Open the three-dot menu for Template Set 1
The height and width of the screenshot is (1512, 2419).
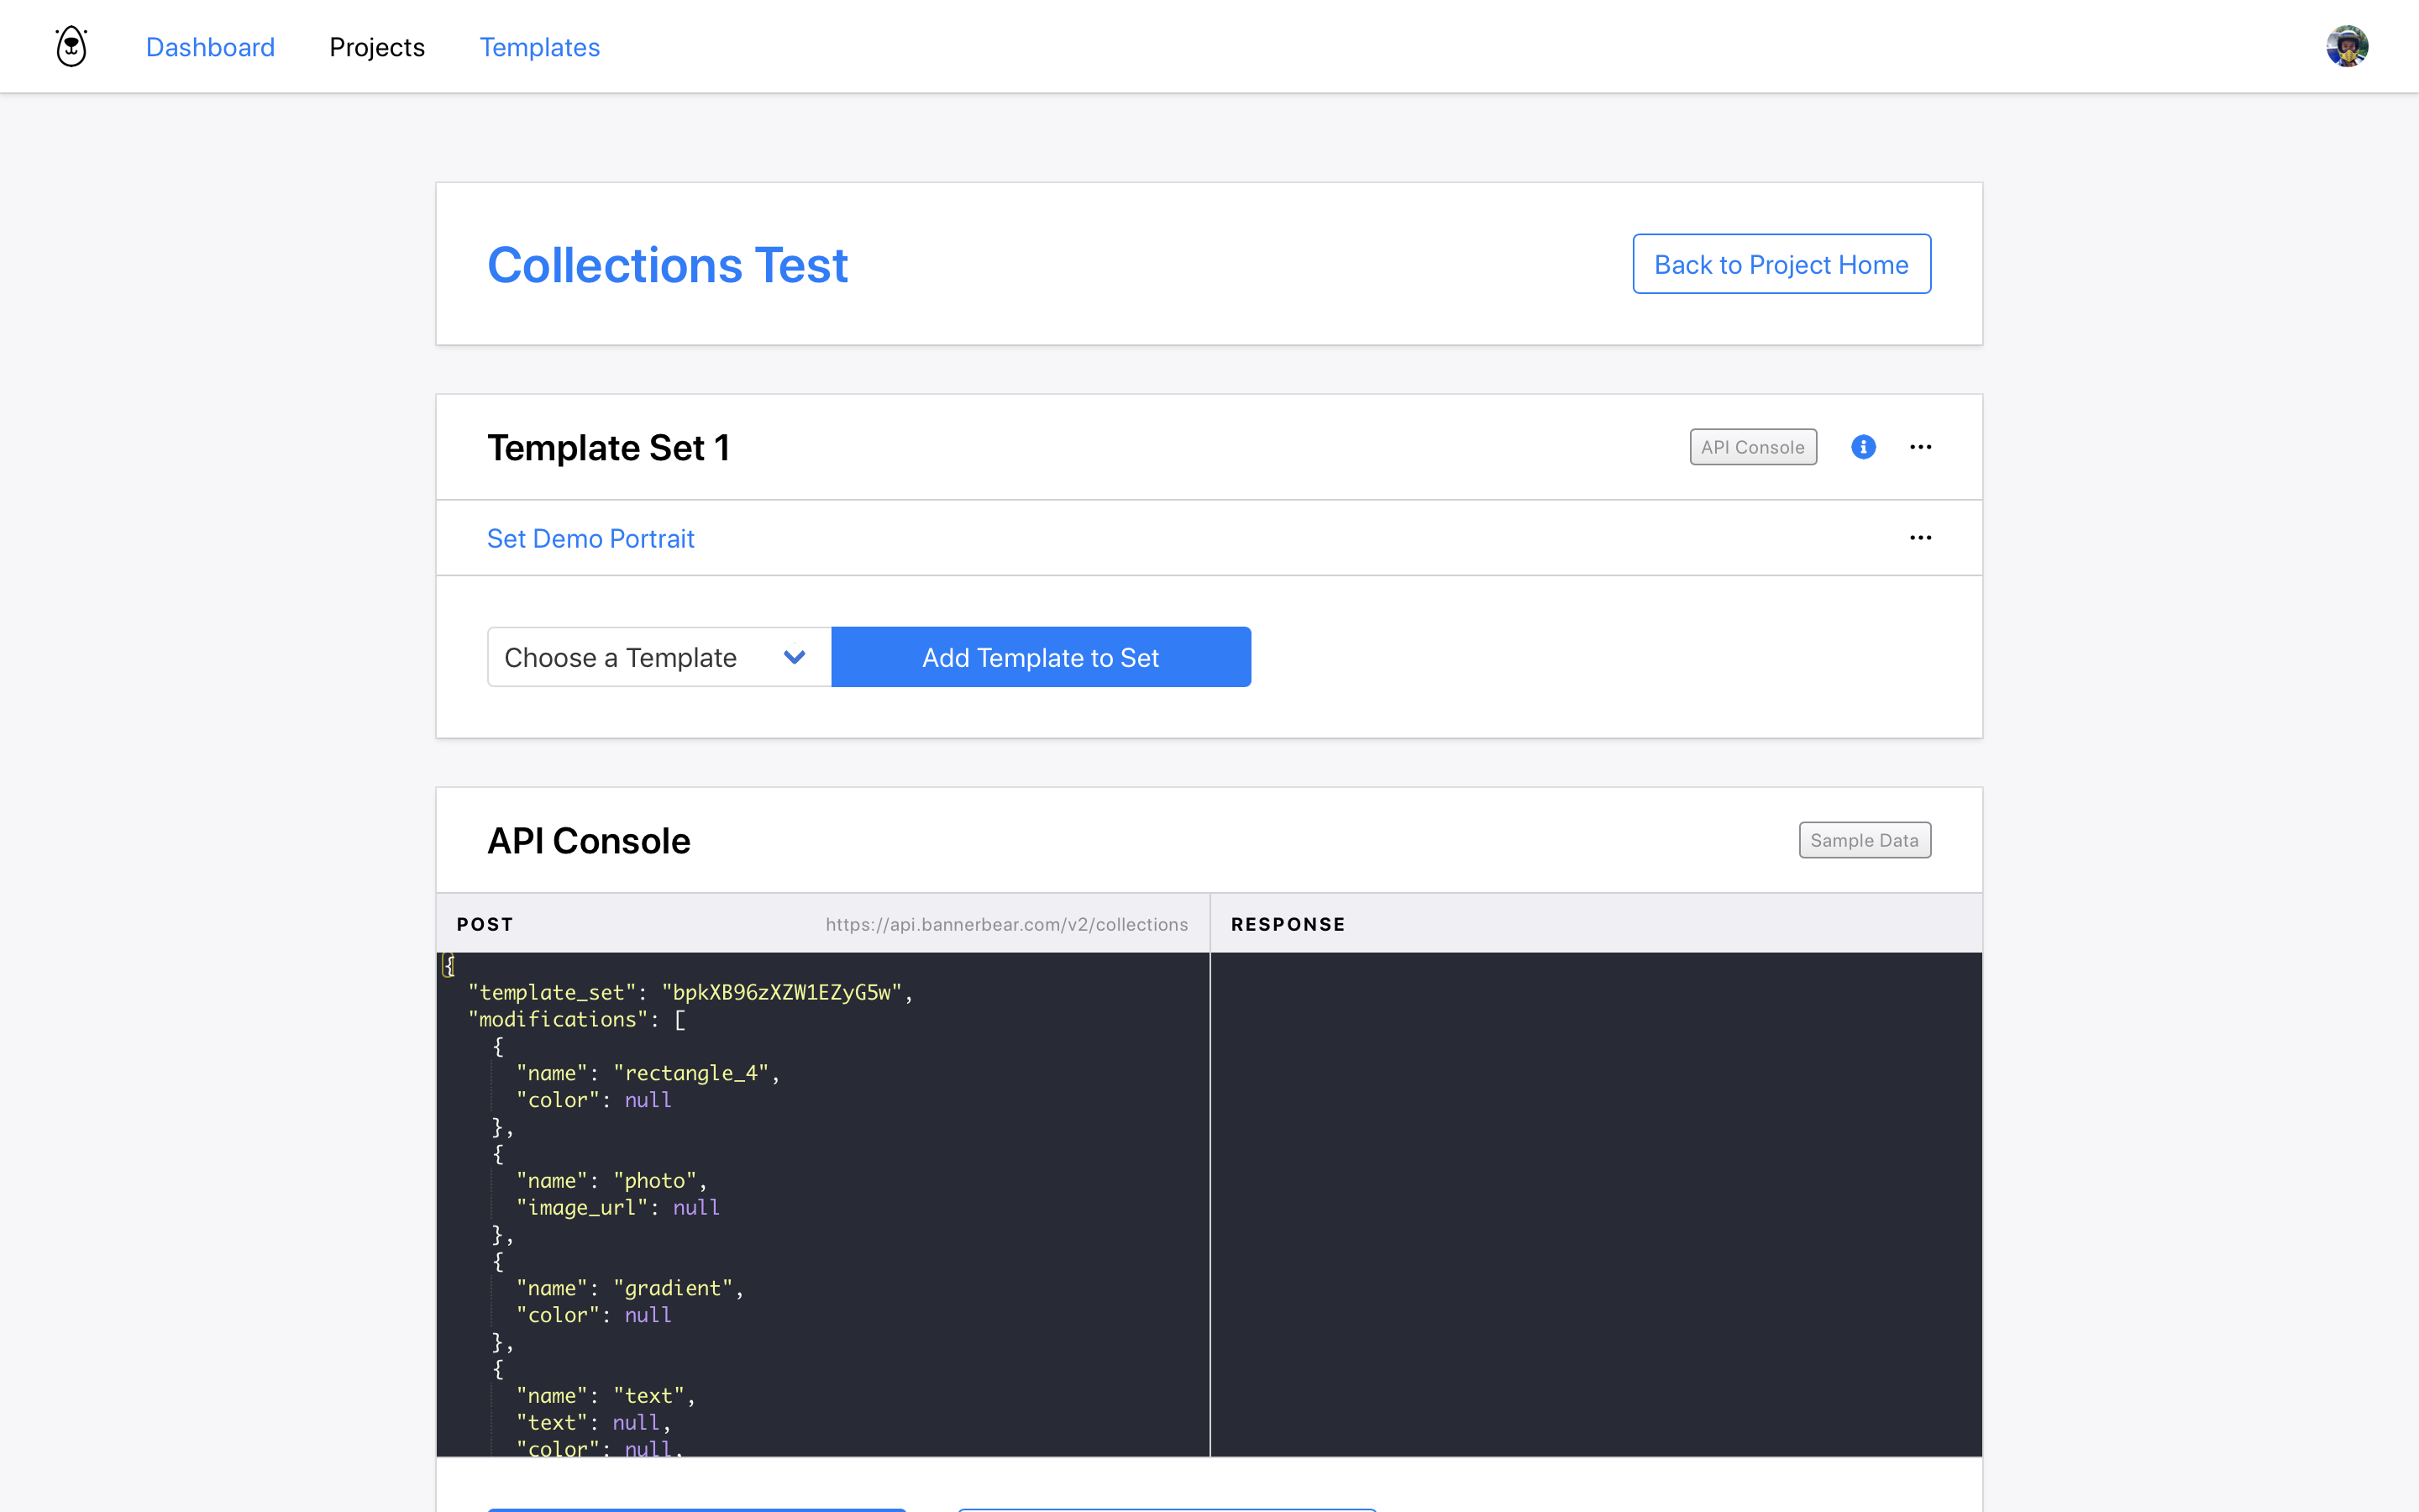coord(1920,447)
